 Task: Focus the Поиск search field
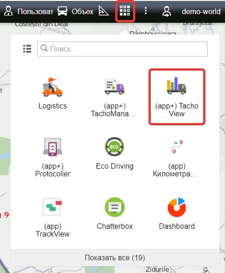[x=123, y=49]
